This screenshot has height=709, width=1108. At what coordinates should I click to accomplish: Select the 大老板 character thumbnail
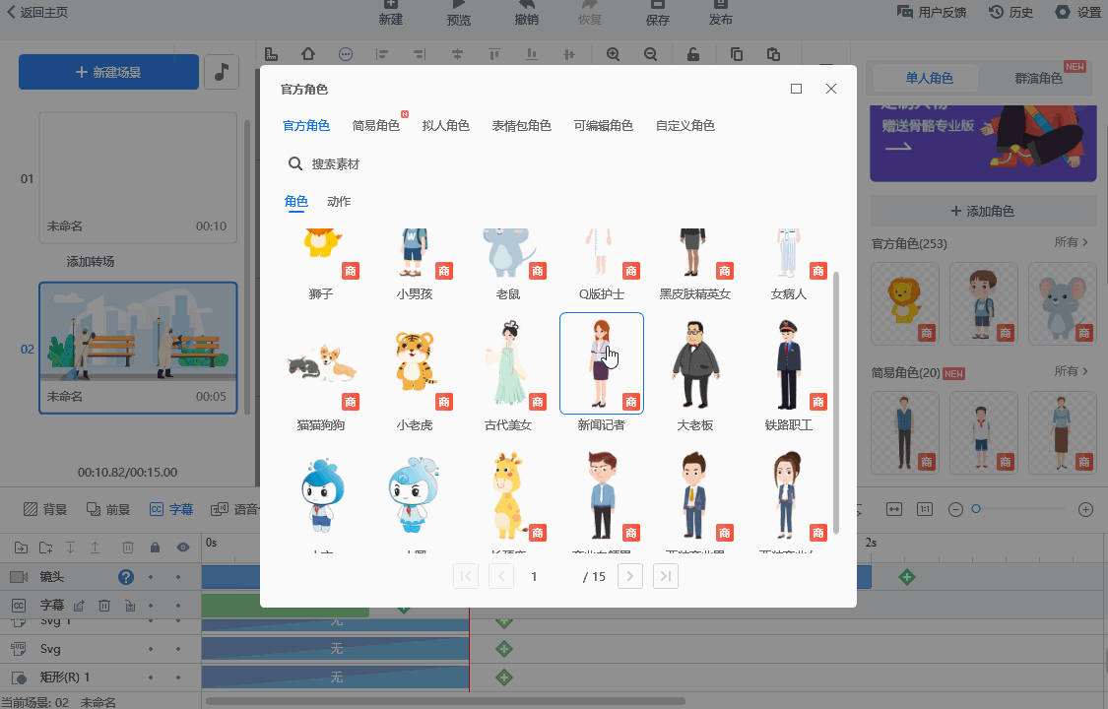pos(694,364)
